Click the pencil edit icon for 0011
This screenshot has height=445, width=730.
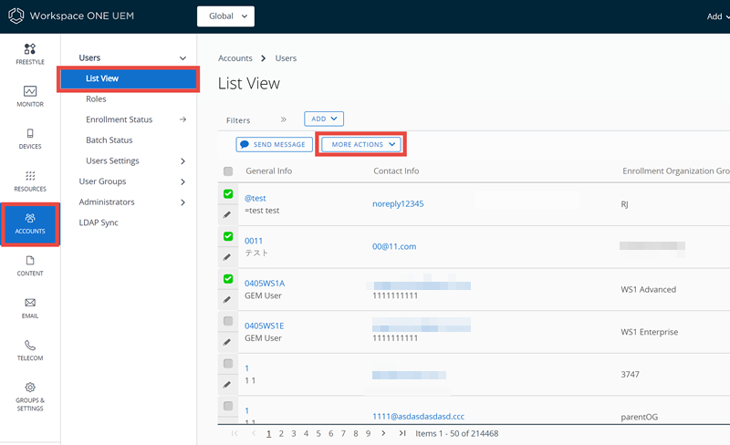(x=227, y=257)
